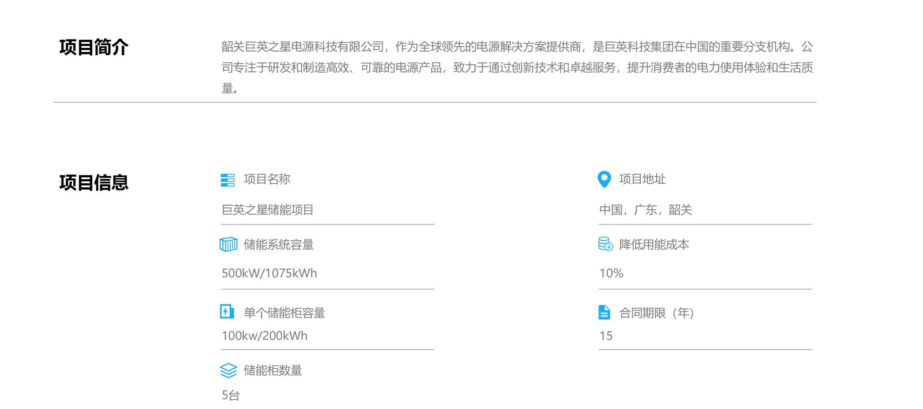
Task: Click the 合同期限（年） label
Action: tap(657, 313)
